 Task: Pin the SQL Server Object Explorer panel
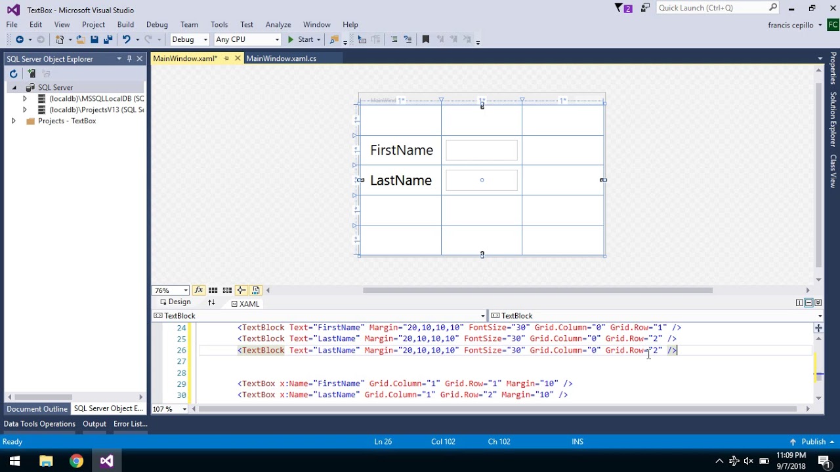click(x=129, y=59)
